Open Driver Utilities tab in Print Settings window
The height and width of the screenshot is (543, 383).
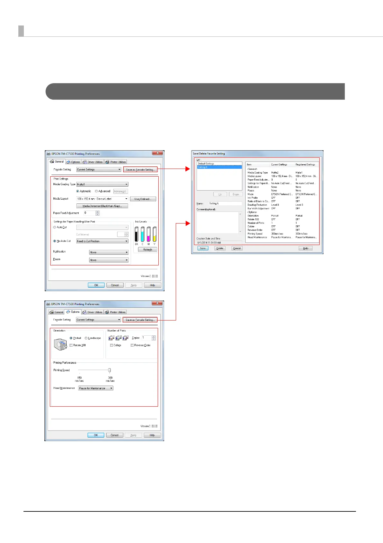coord(93,162)
